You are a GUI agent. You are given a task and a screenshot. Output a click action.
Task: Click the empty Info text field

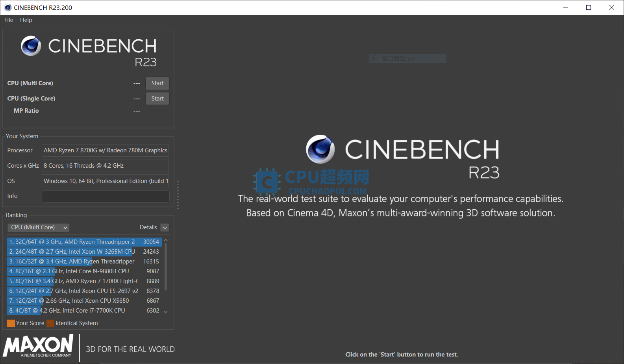coord(106,196)
